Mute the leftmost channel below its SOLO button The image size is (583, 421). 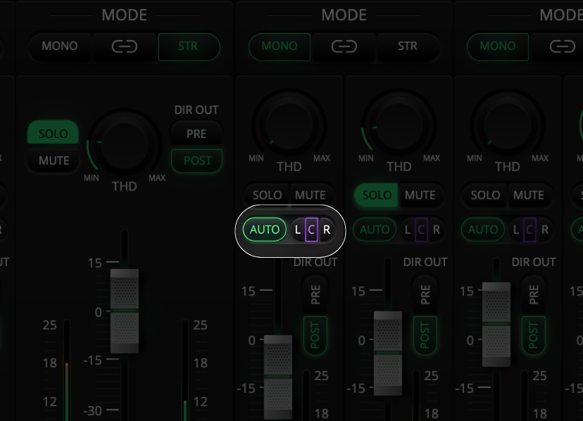(54, 161)
